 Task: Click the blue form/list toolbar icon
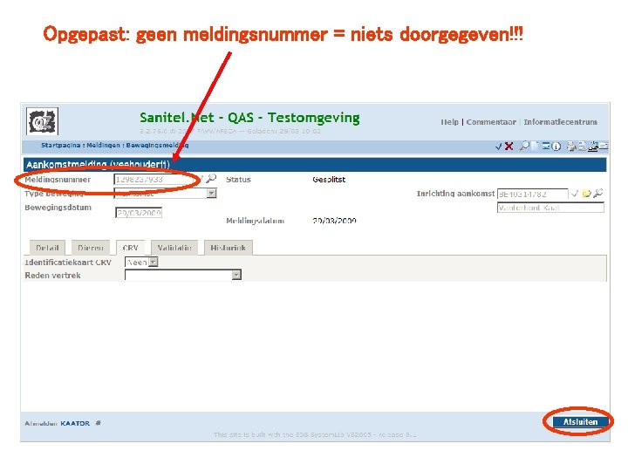click(546, 146)
